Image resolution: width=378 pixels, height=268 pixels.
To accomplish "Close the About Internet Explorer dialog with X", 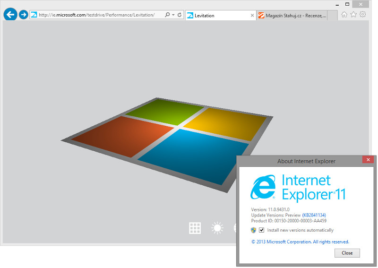I will pyautogui.click(x=368, y=159).
